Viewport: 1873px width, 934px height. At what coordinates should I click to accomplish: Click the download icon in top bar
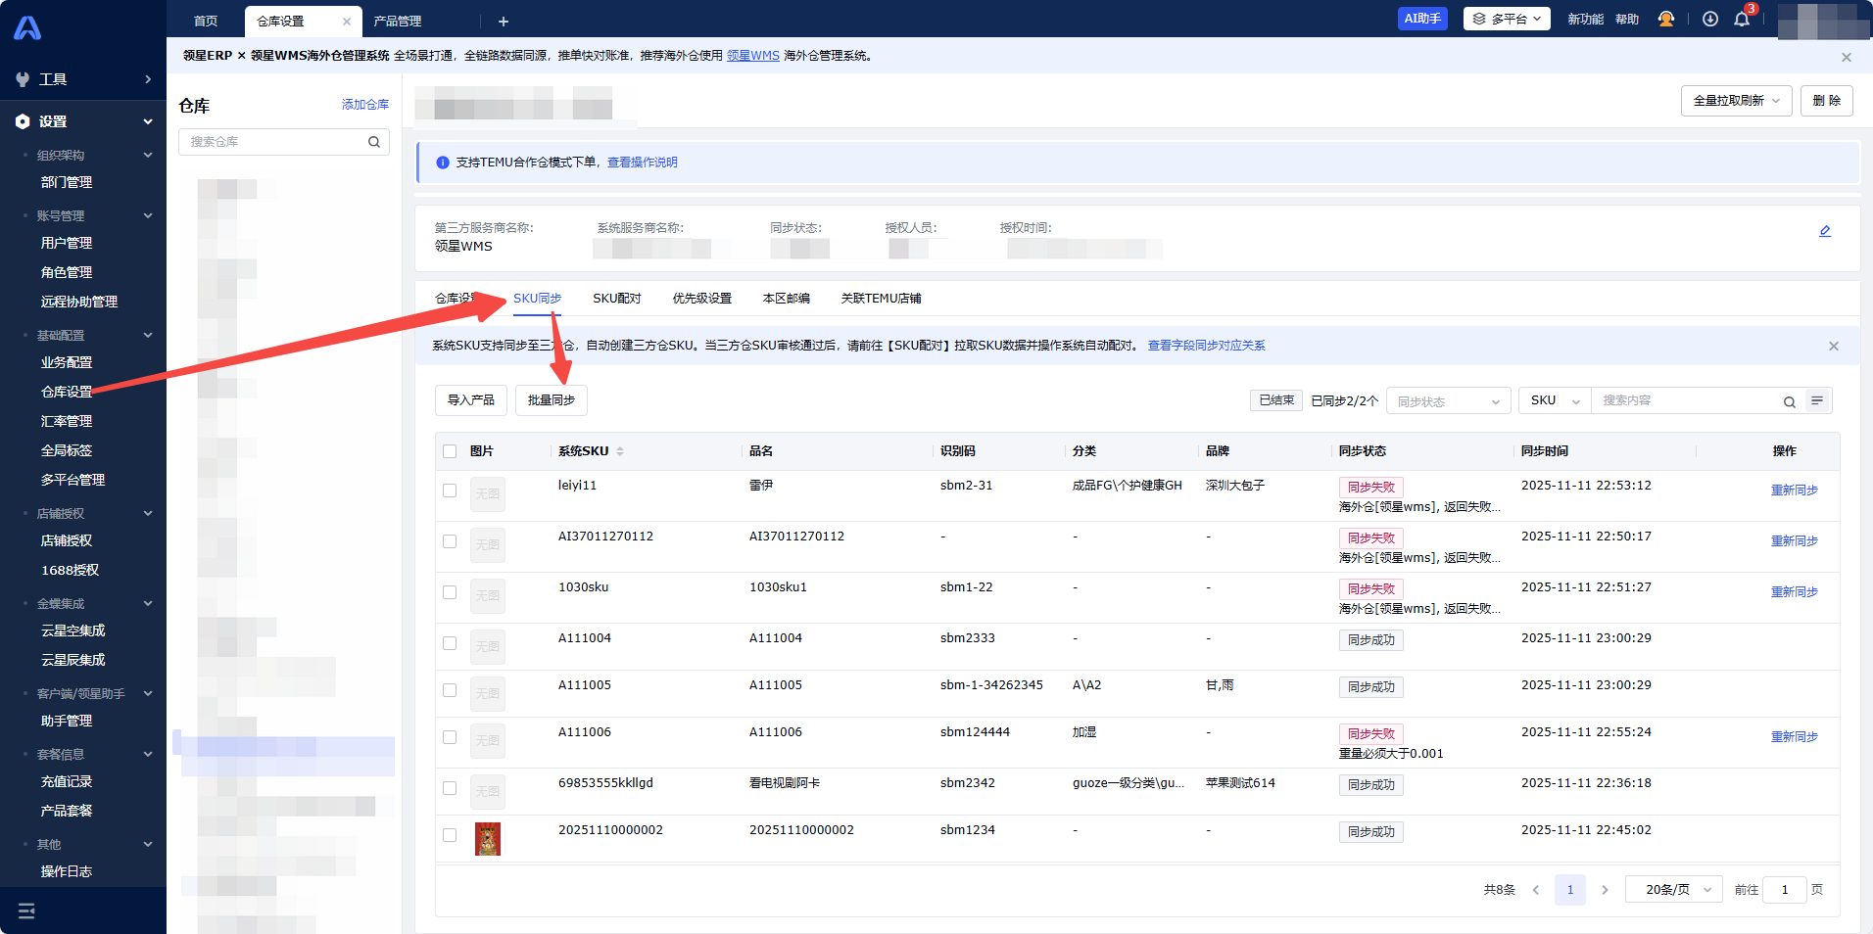click(1709, 20)
